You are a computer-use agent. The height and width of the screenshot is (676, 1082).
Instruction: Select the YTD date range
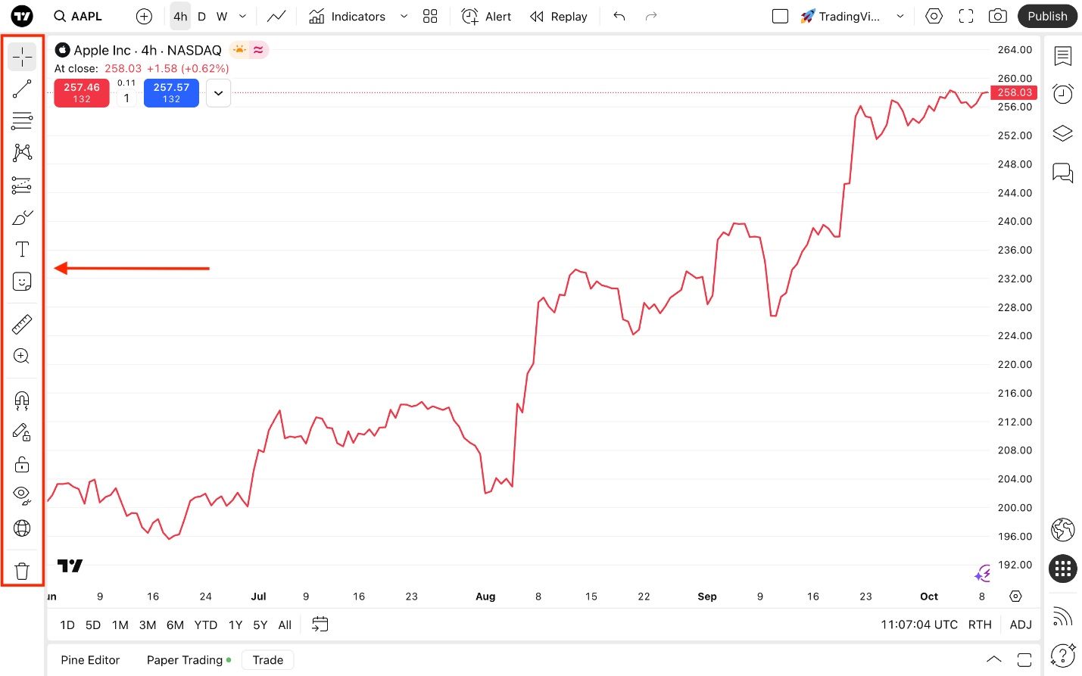206,625
